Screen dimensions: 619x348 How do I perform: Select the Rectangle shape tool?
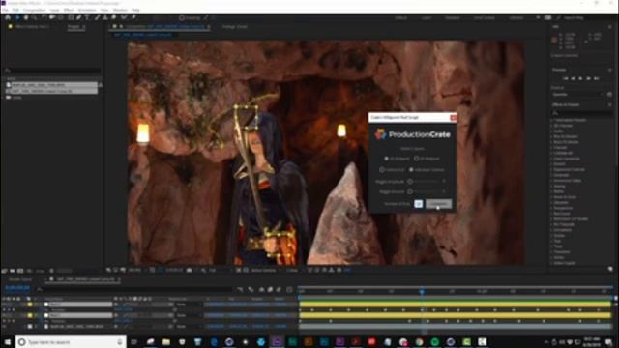tap(71, 17)
